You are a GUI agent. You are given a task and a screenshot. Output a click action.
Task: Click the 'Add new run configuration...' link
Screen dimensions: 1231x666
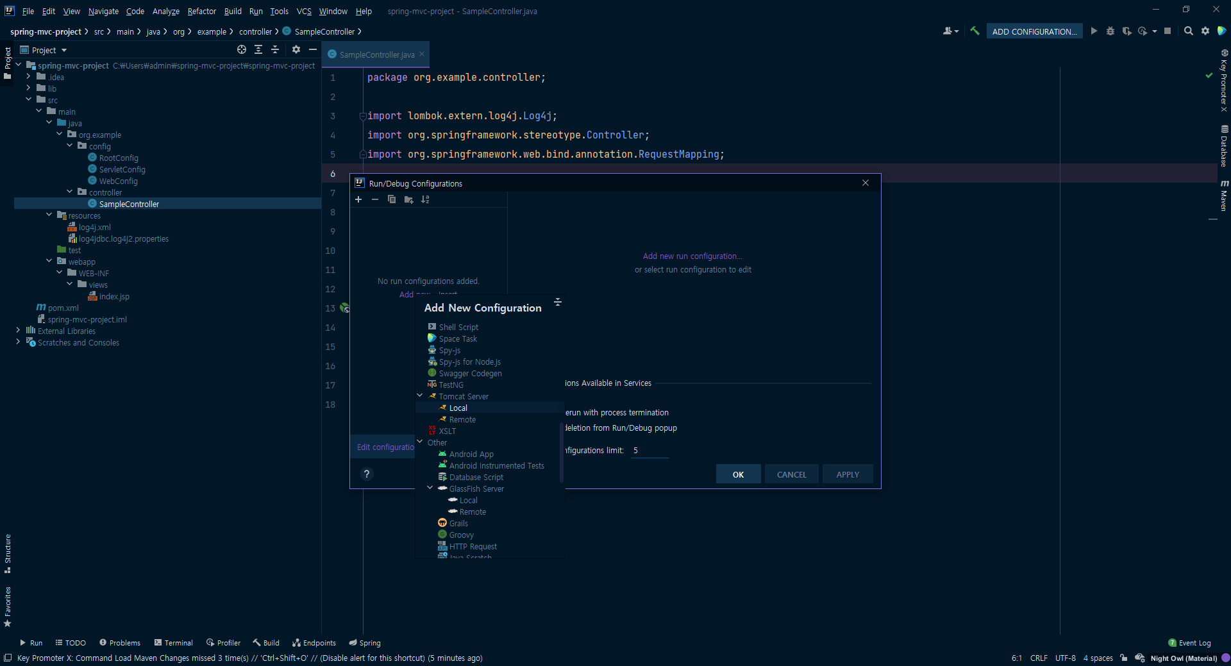692,256
